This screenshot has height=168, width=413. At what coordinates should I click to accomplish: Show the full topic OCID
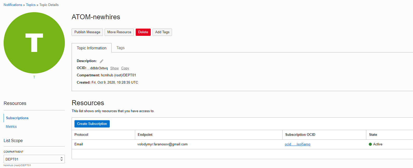(x=114, y=68)
